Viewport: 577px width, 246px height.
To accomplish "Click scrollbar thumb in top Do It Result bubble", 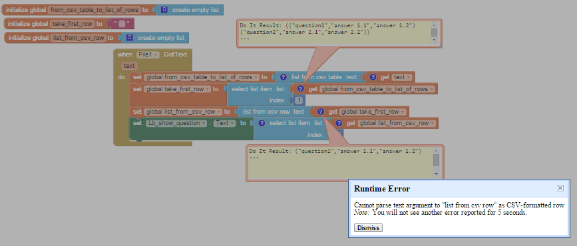I will point(434,32).
